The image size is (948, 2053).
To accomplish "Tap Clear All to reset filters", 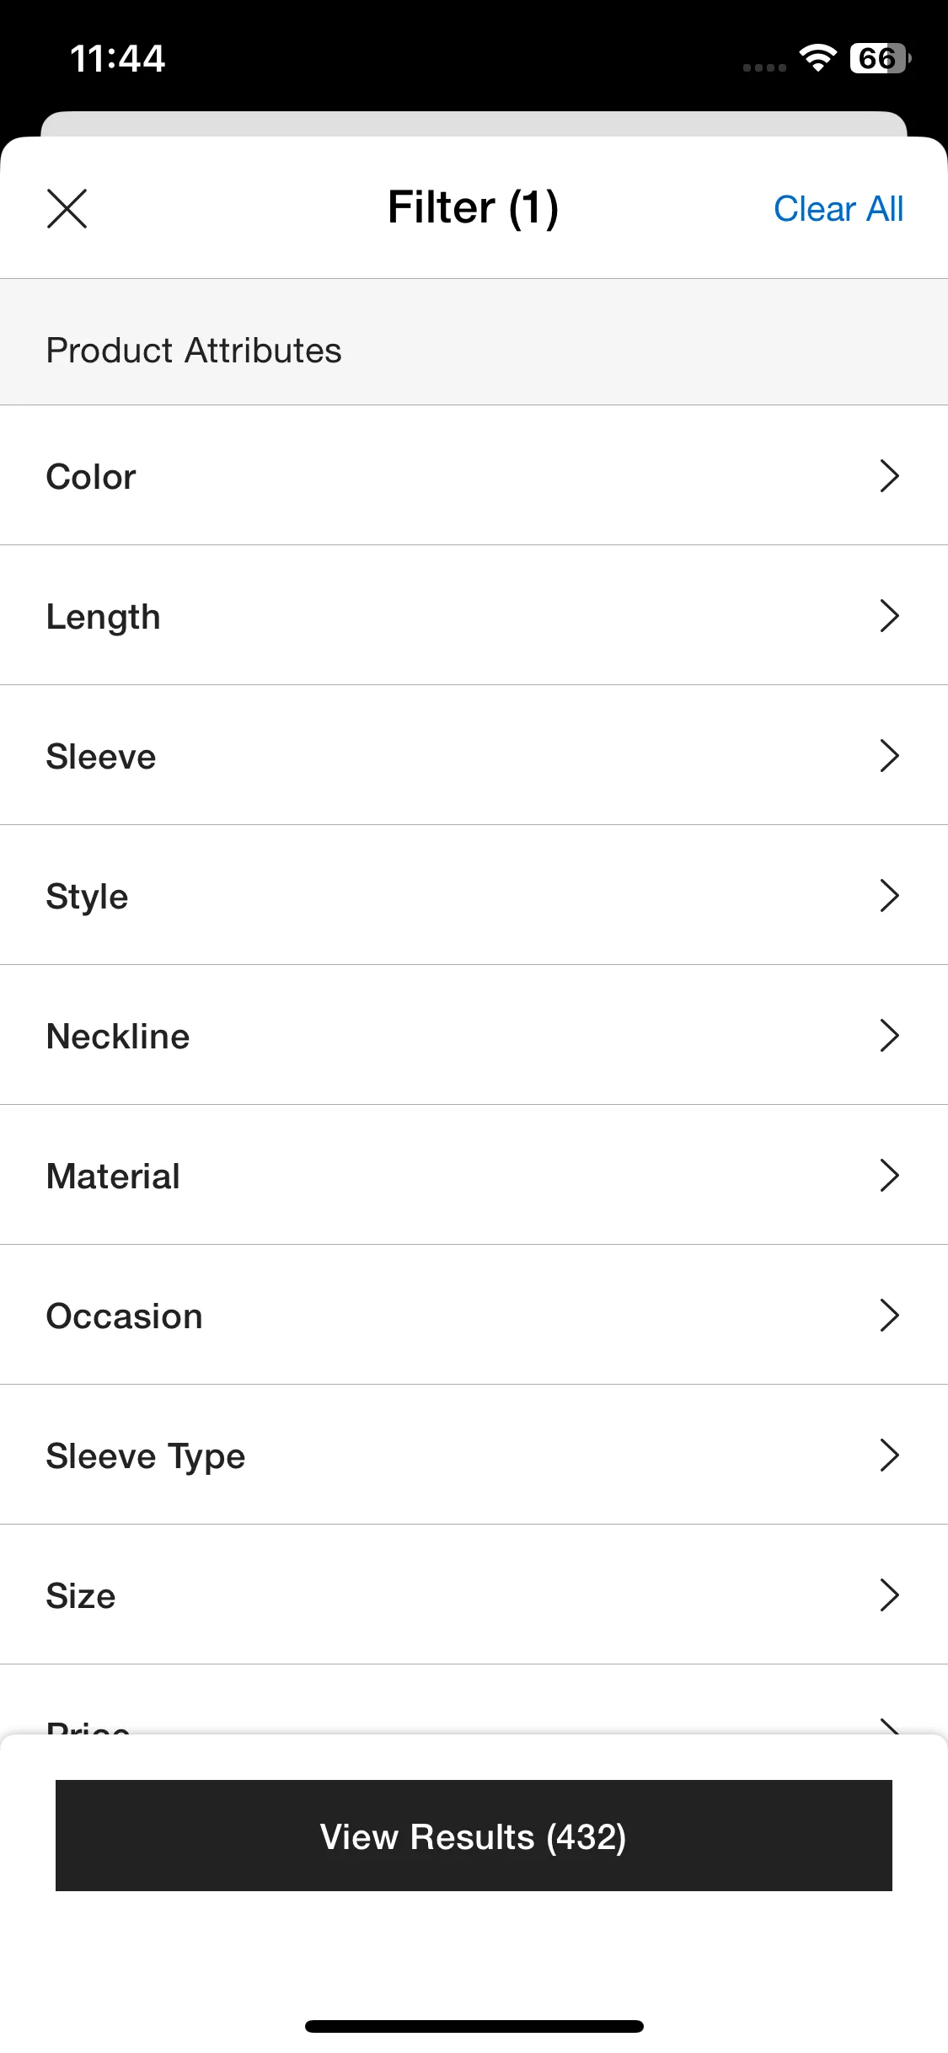I will tap(838, 208).
